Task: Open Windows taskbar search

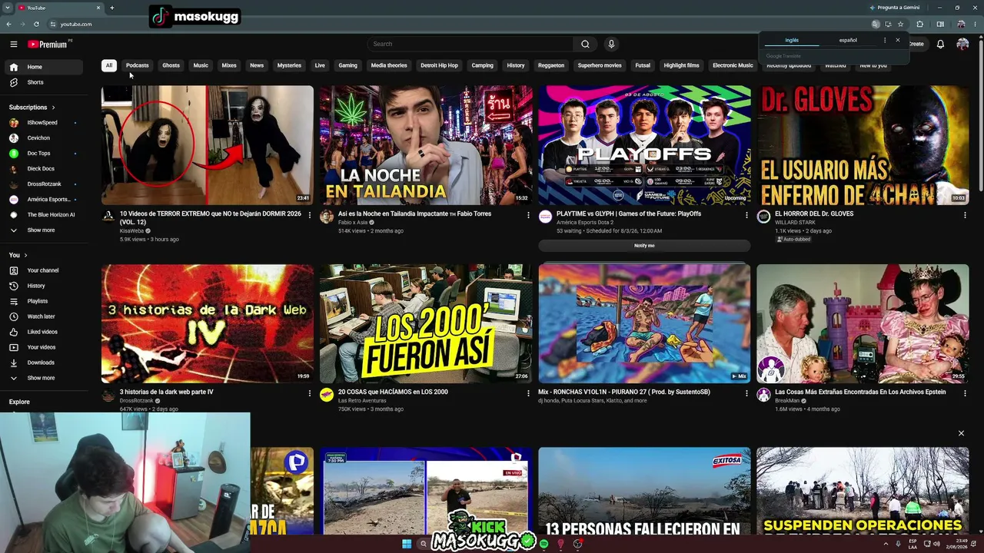Action: (423, 544)
